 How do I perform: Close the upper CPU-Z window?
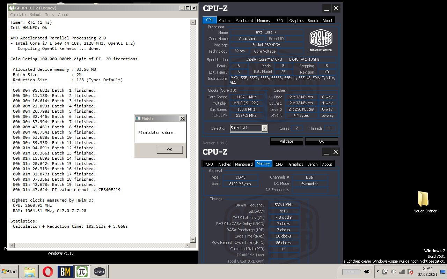(336, 8)
